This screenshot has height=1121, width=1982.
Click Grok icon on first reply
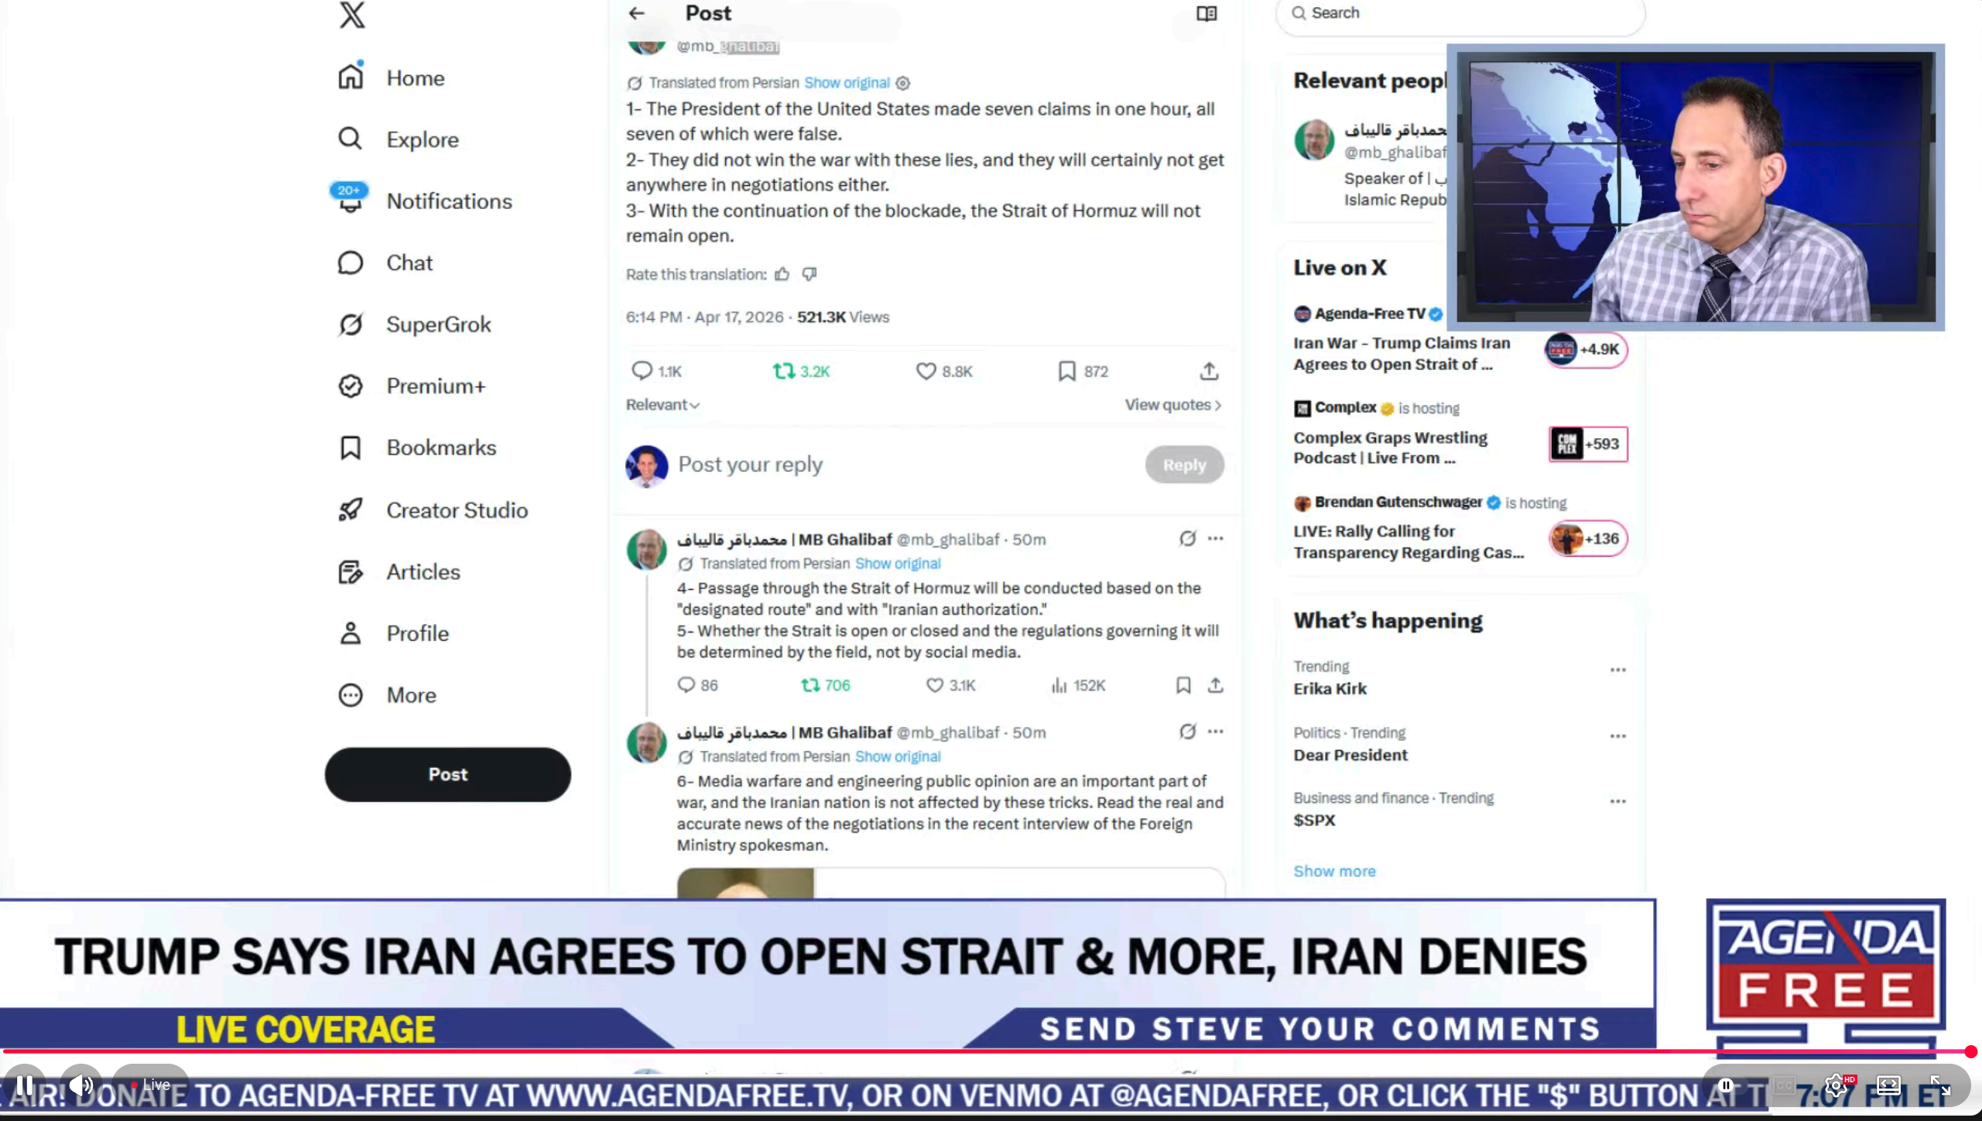[x=1187, y=538]
